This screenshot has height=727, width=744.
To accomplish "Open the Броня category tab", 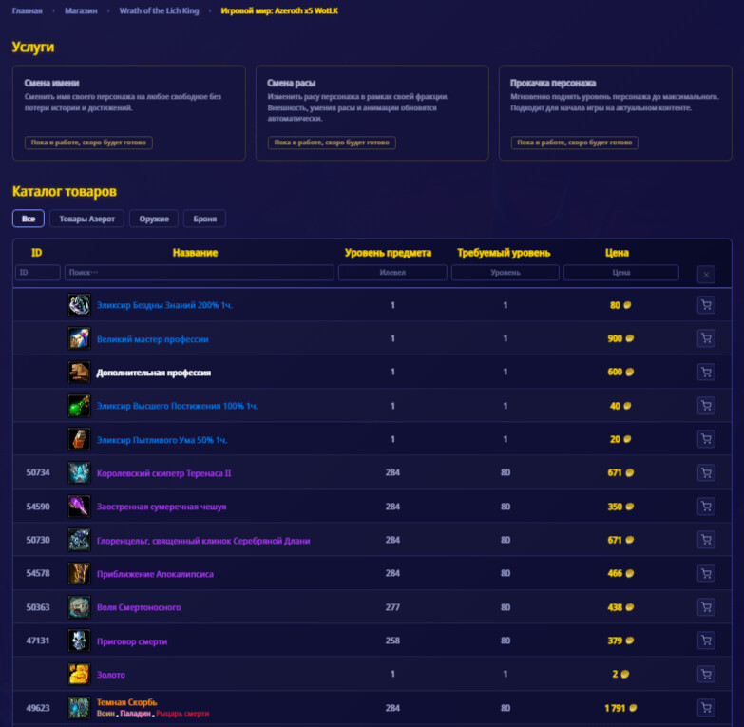I will [204, 219].
